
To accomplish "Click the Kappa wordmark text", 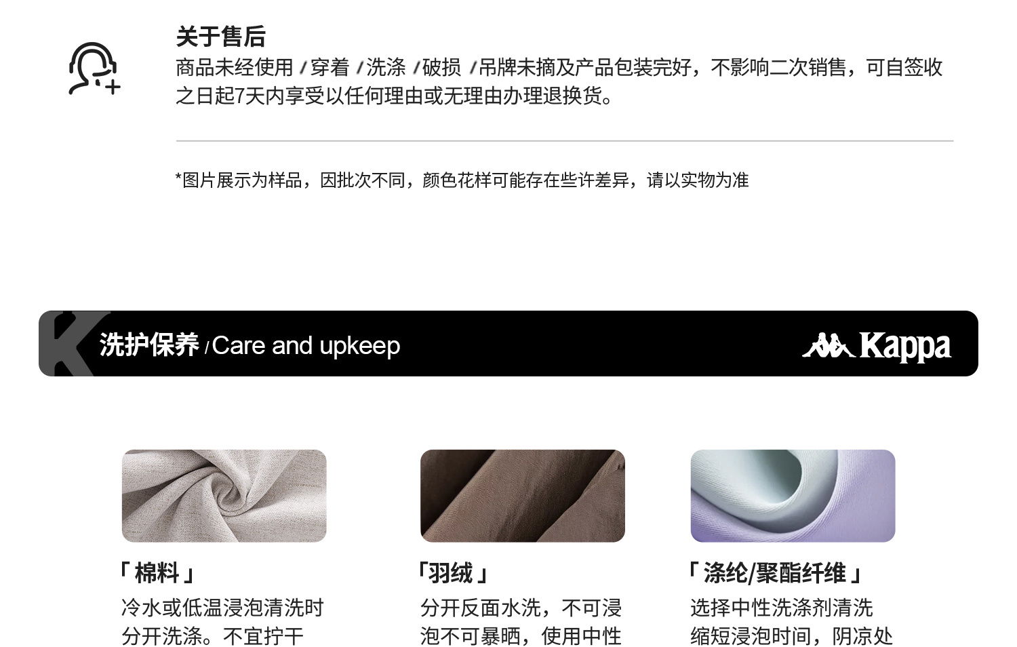I will tap(905, 346).
